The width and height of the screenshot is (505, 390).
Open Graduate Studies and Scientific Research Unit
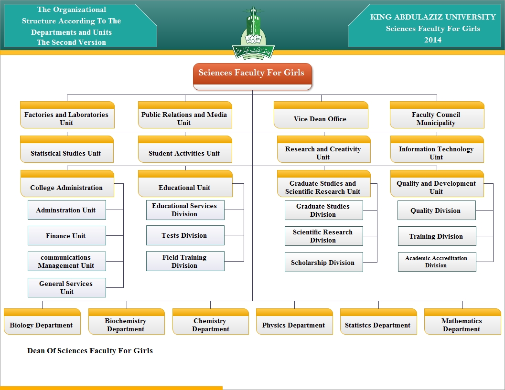coord(323,183)
